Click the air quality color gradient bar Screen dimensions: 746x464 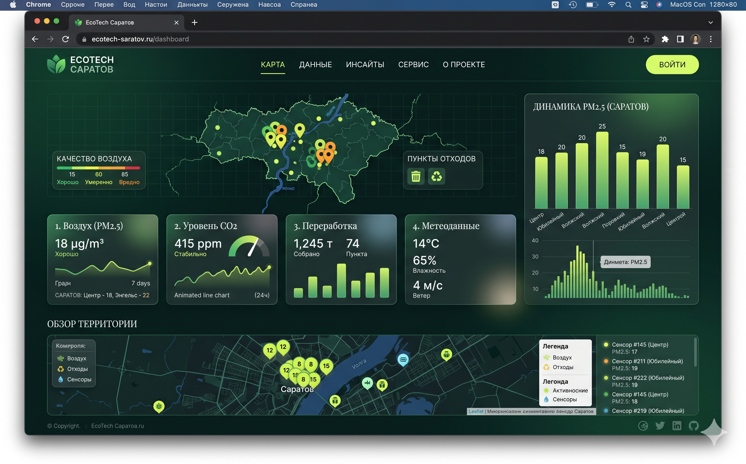[x=98, y=168]
